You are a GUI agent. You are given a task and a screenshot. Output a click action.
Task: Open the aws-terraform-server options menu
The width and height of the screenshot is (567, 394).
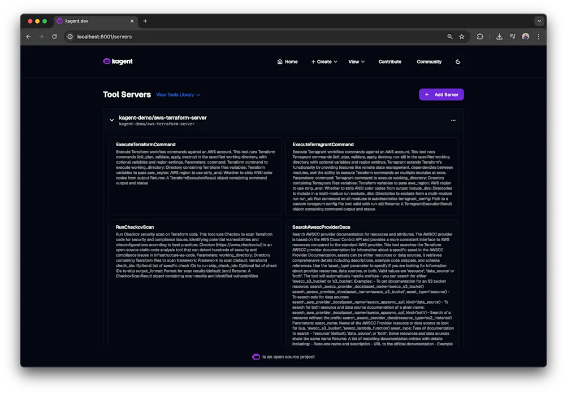pos(453,120)
